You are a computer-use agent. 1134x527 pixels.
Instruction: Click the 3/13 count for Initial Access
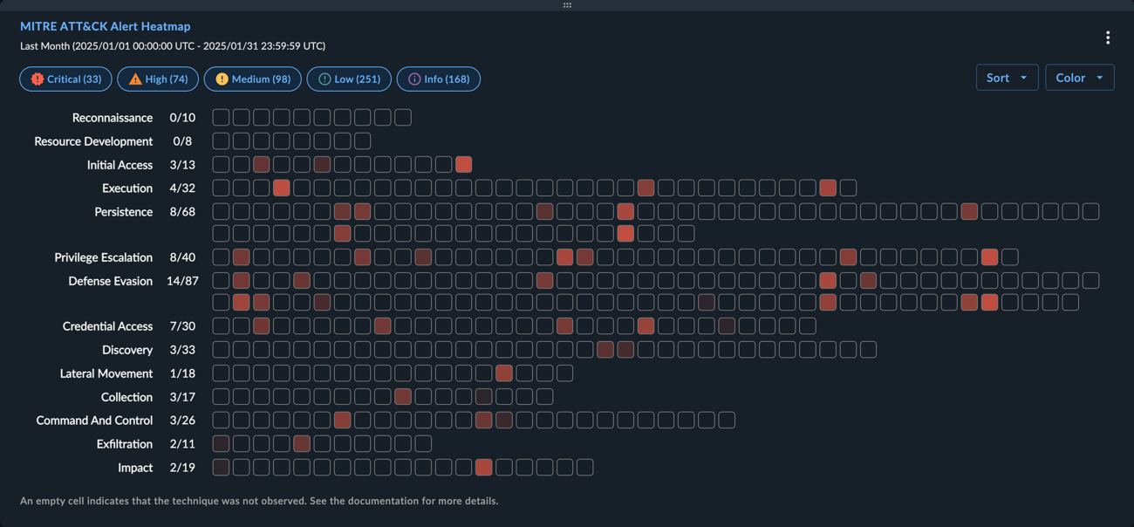(182, 165)
